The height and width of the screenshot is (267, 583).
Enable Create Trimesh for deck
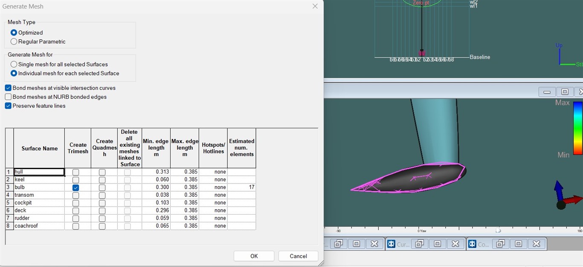[x=75, y=210]
